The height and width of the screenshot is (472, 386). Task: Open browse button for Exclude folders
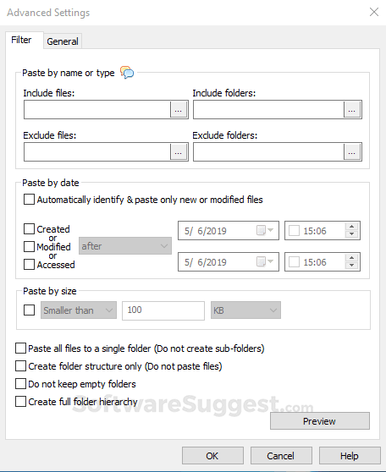351,151
